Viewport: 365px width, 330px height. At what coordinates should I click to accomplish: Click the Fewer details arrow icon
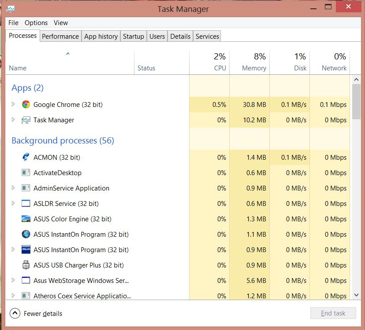point(15,313)
